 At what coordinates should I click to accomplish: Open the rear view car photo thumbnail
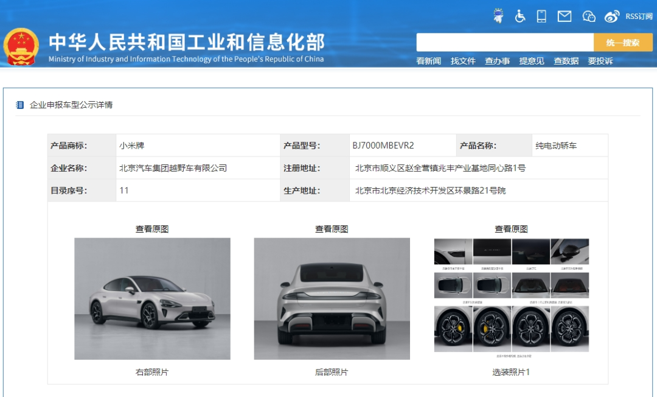pos(332,298)
